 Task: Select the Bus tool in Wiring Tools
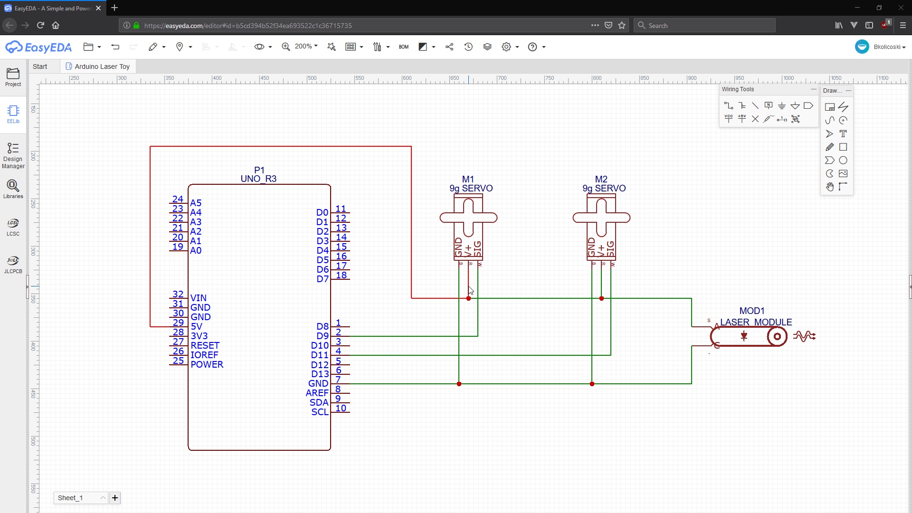(x=742, y=105)
